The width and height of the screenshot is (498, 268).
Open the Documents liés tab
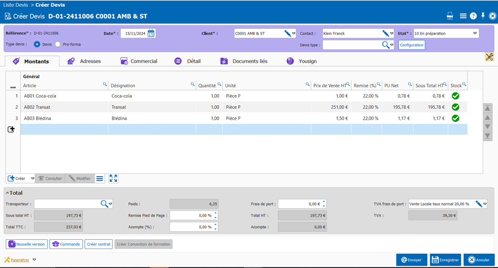244,61
